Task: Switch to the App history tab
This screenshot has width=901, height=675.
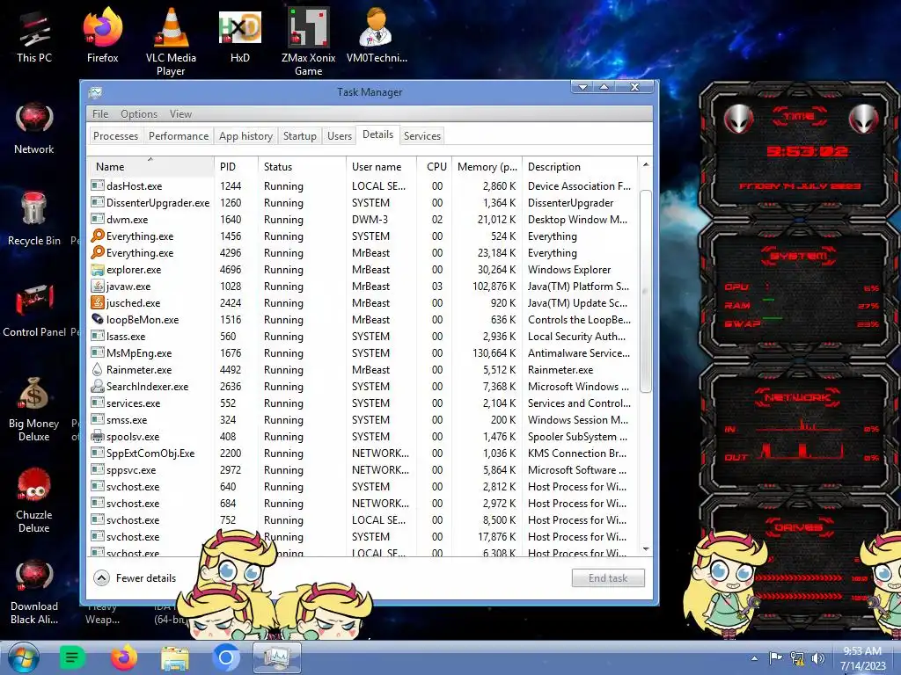Action: pos(246,136)
